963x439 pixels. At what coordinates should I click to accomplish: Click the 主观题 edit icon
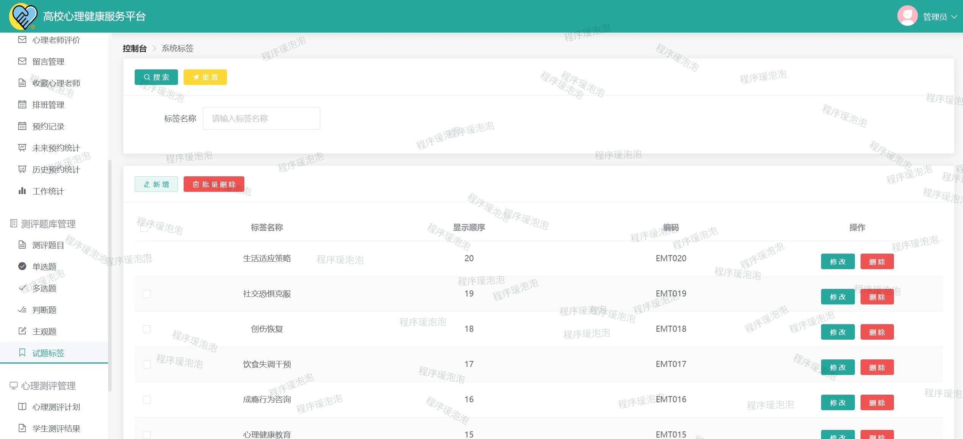(22, 331)
